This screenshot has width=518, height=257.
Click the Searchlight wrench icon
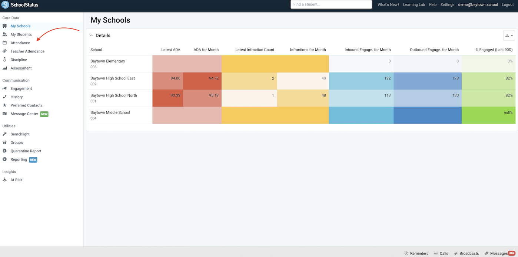pos(5,134)
